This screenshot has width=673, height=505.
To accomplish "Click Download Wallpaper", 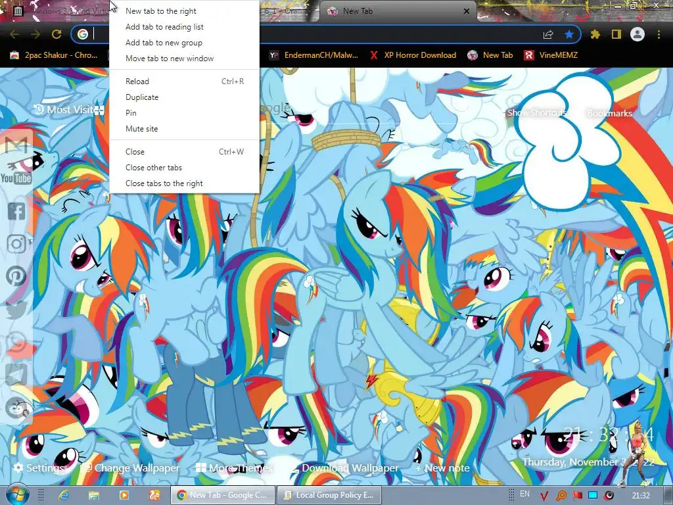I will (x=344, y=468).
